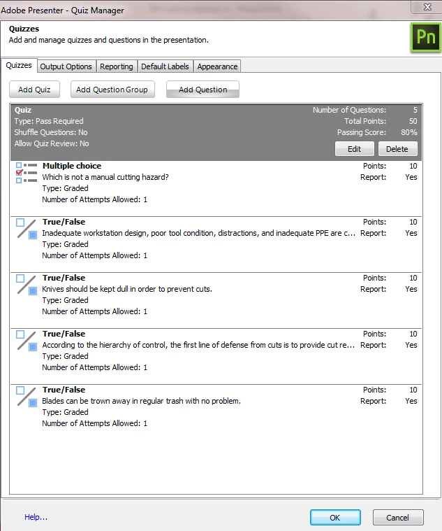442x531 pixels.
Task: Click the True/False icon beside the blades trash question
Action: [x=27, y=397]
